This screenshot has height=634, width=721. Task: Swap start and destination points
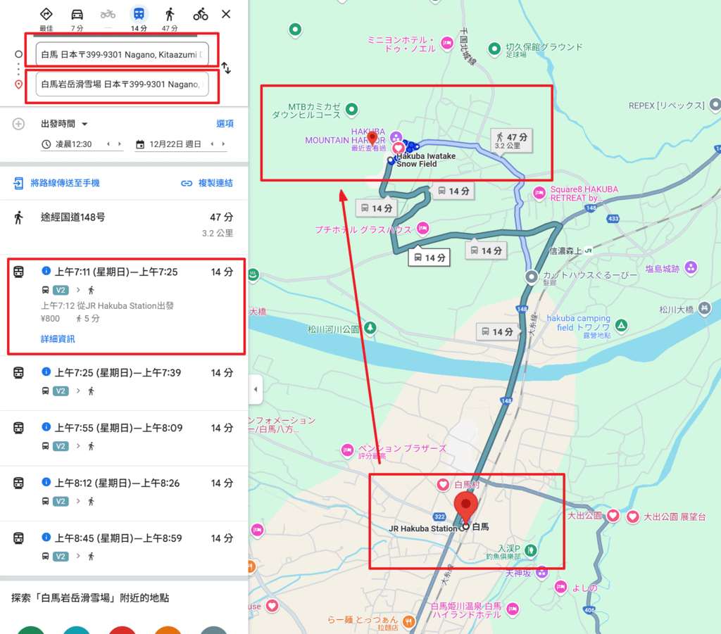(226, 68)
